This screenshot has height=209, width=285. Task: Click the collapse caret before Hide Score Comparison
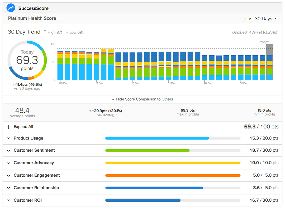click(x=113, y=99)
